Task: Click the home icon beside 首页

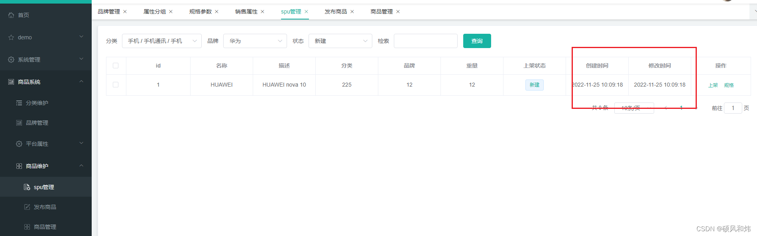Action: (11, 15)
